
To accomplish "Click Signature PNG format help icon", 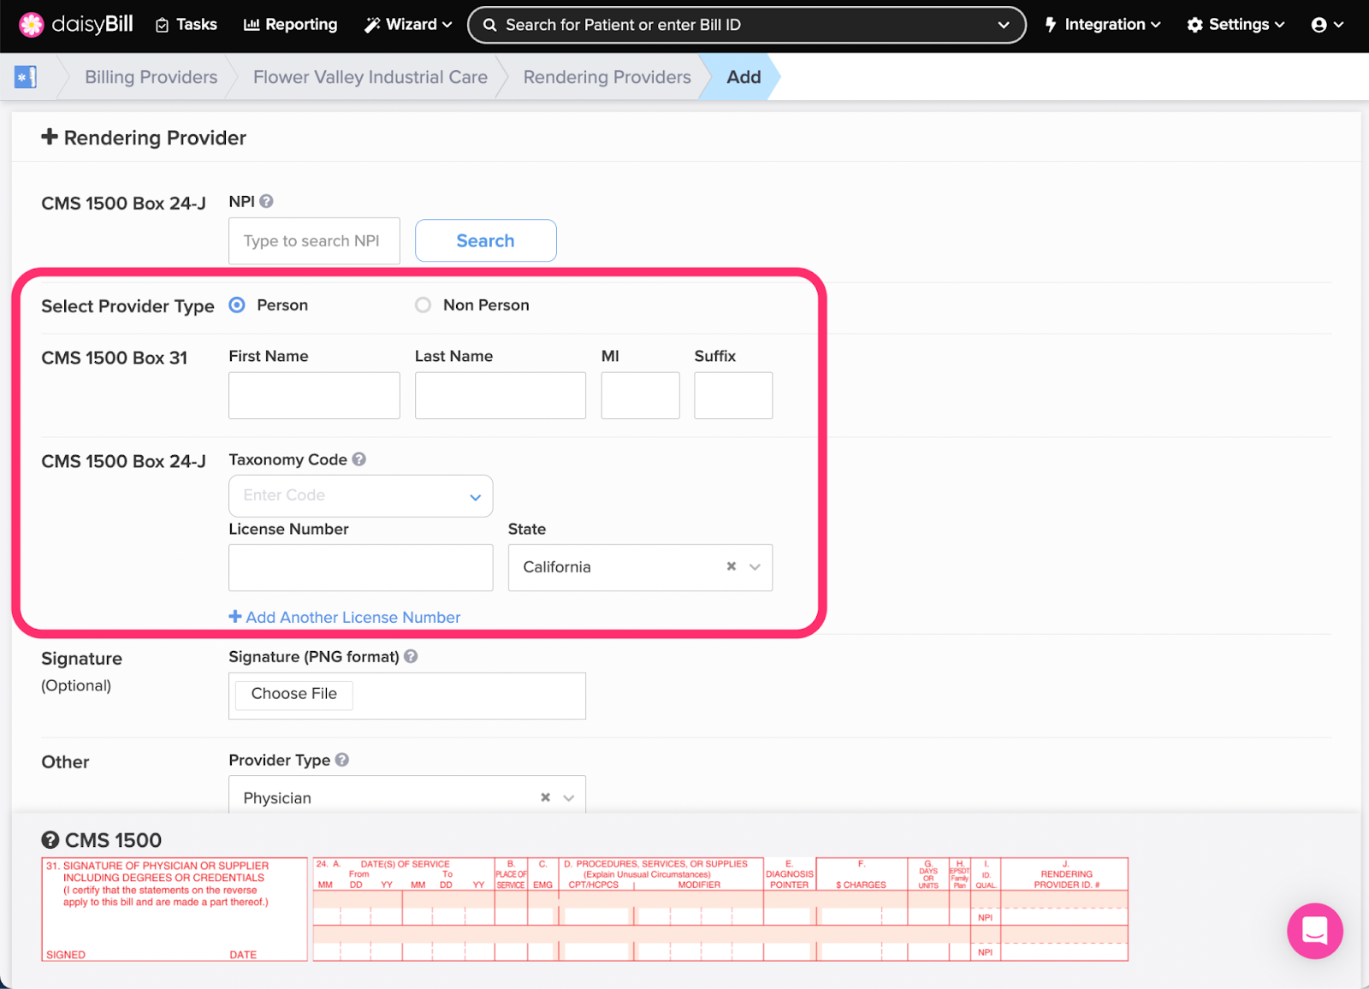I will coord(411,656).
